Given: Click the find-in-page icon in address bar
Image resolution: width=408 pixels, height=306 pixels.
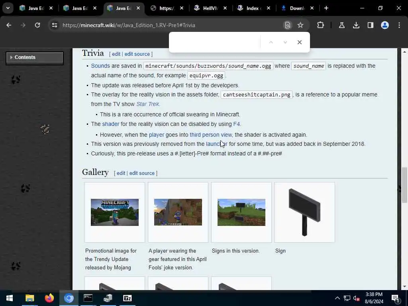Looking at the screenshot, I should click(x=288, y=25).
